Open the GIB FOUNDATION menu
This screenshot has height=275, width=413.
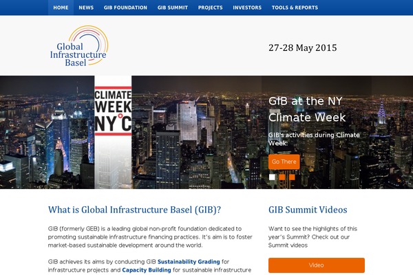(125, 8)
